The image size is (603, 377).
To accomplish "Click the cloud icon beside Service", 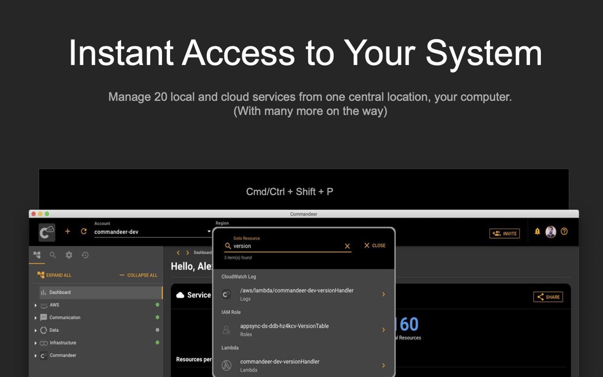I will (180, 295).
